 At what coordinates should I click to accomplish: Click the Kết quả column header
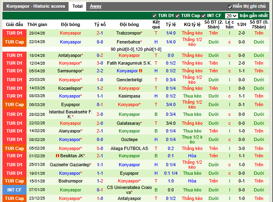[156, 24]
